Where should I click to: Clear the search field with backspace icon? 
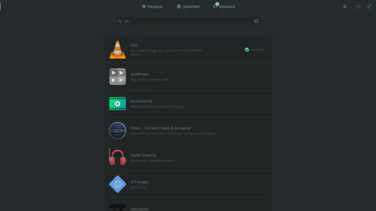pos(256,21)
